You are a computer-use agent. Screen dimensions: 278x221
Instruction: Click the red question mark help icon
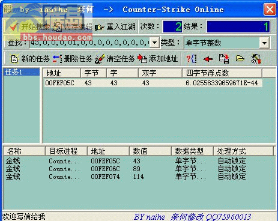192,59
